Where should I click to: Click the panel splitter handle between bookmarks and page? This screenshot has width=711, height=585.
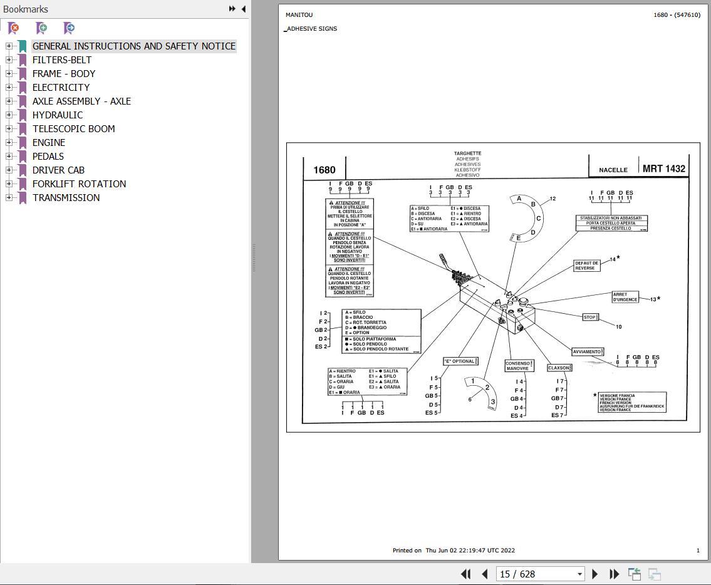pos(254,257)
